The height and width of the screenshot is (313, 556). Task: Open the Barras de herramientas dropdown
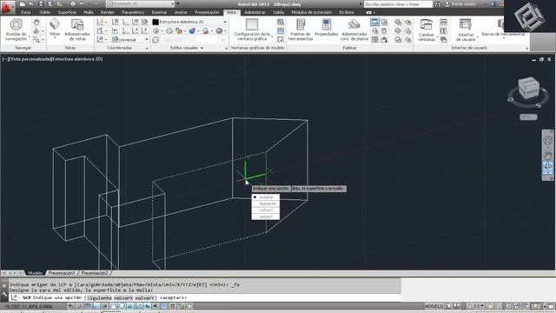pos(503,34)
